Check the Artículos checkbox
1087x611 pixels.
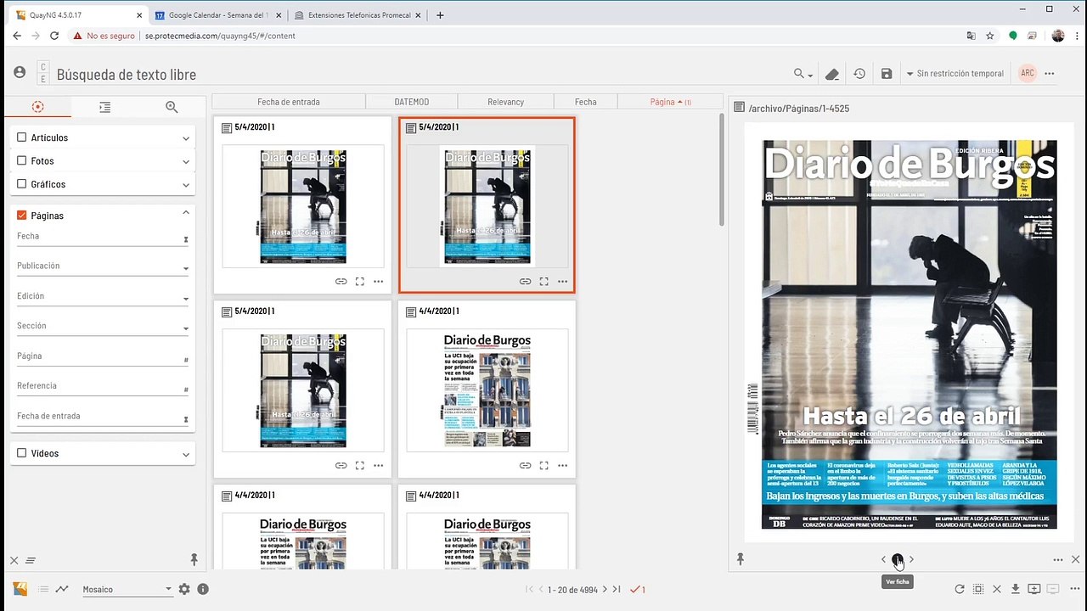(22, 137)
